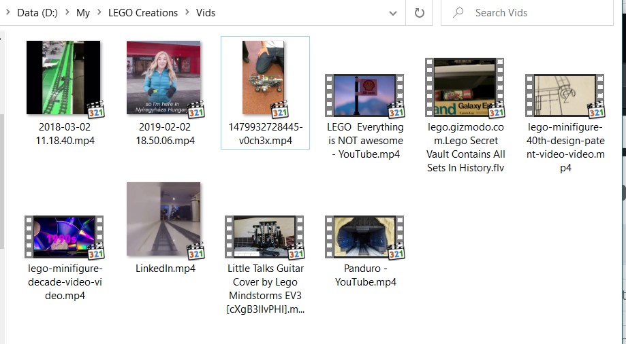Viewport: 626px width, 344px height.
Task: Click the refresh button in address bar
Action: (420, 13)
